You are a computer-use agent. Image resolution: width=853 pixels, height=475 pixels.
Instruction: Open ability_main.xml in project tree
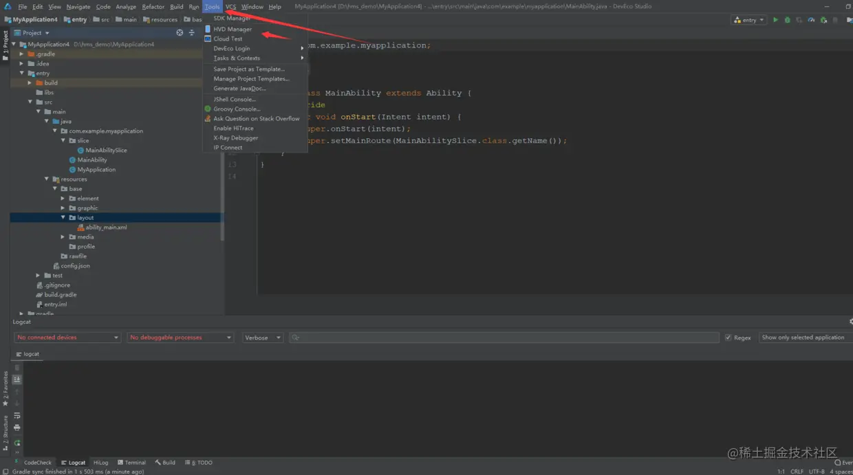(x=106, y=227)
